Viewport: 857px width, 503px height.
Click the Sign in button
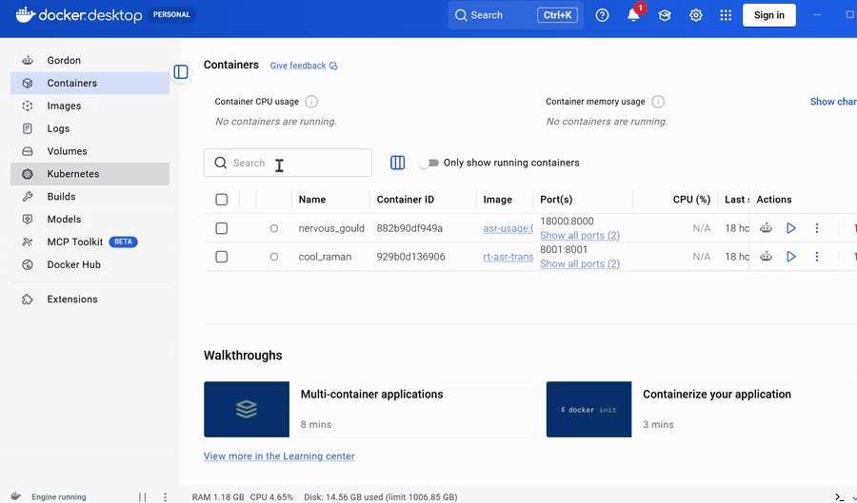769,15
